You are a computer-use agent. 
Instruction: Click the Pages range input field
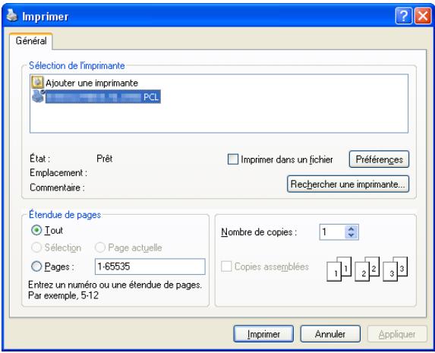click(150, 266)
